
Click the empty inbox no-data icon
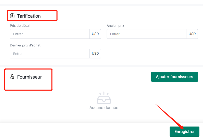tap(104, 98)
